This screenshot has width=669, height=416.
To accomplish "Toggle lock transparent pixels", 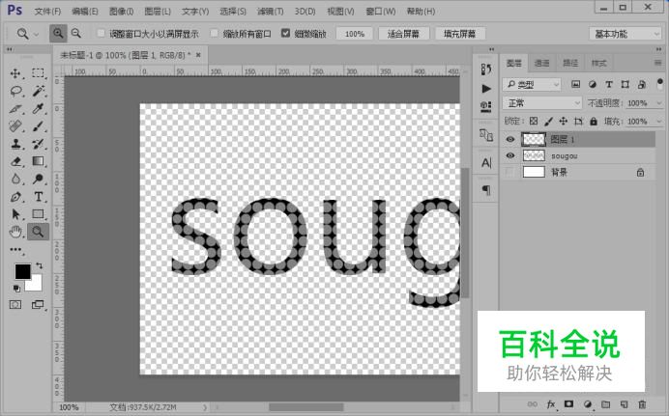I will (534, 122).
